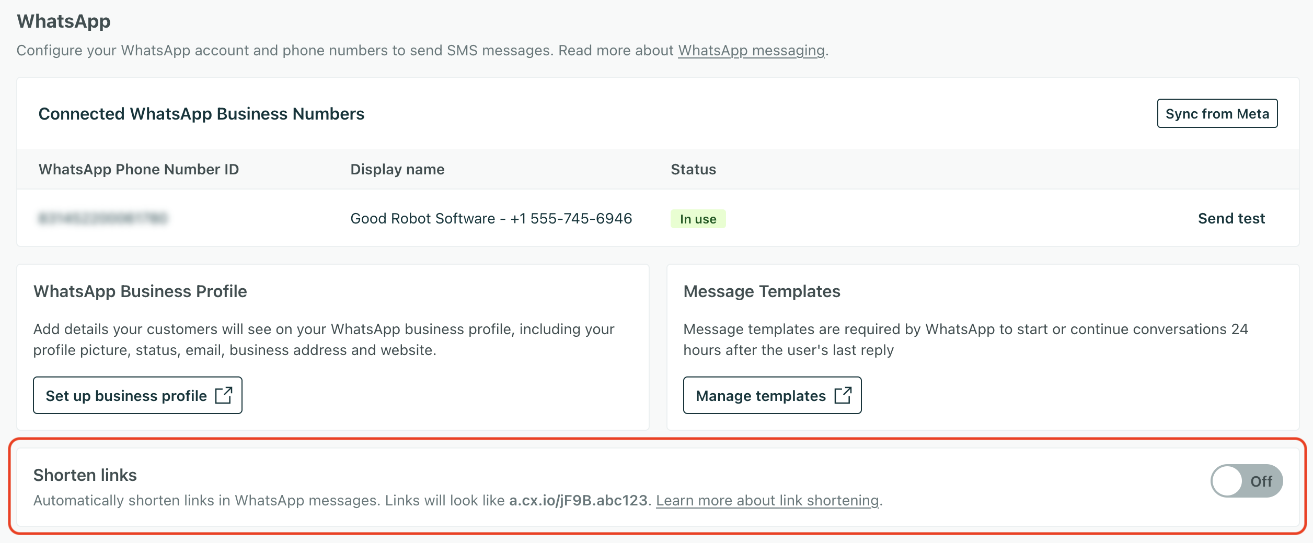Click the Connected WhatsApp Business Numbers heading
Viewport: 1313px width, 543px height.
(202, 113)
